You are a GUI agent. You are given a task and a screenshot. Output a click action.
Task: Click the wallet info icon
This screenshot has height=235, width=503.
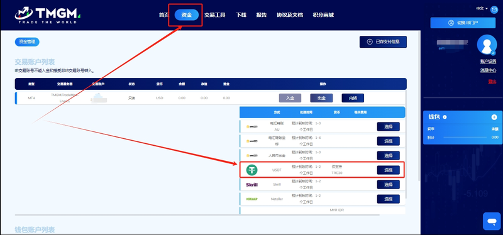445,117
